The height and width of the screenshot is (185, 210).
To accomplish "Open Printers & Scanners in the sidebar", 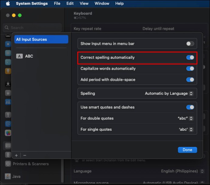I will pyautogui.click(x=31, y=164).
